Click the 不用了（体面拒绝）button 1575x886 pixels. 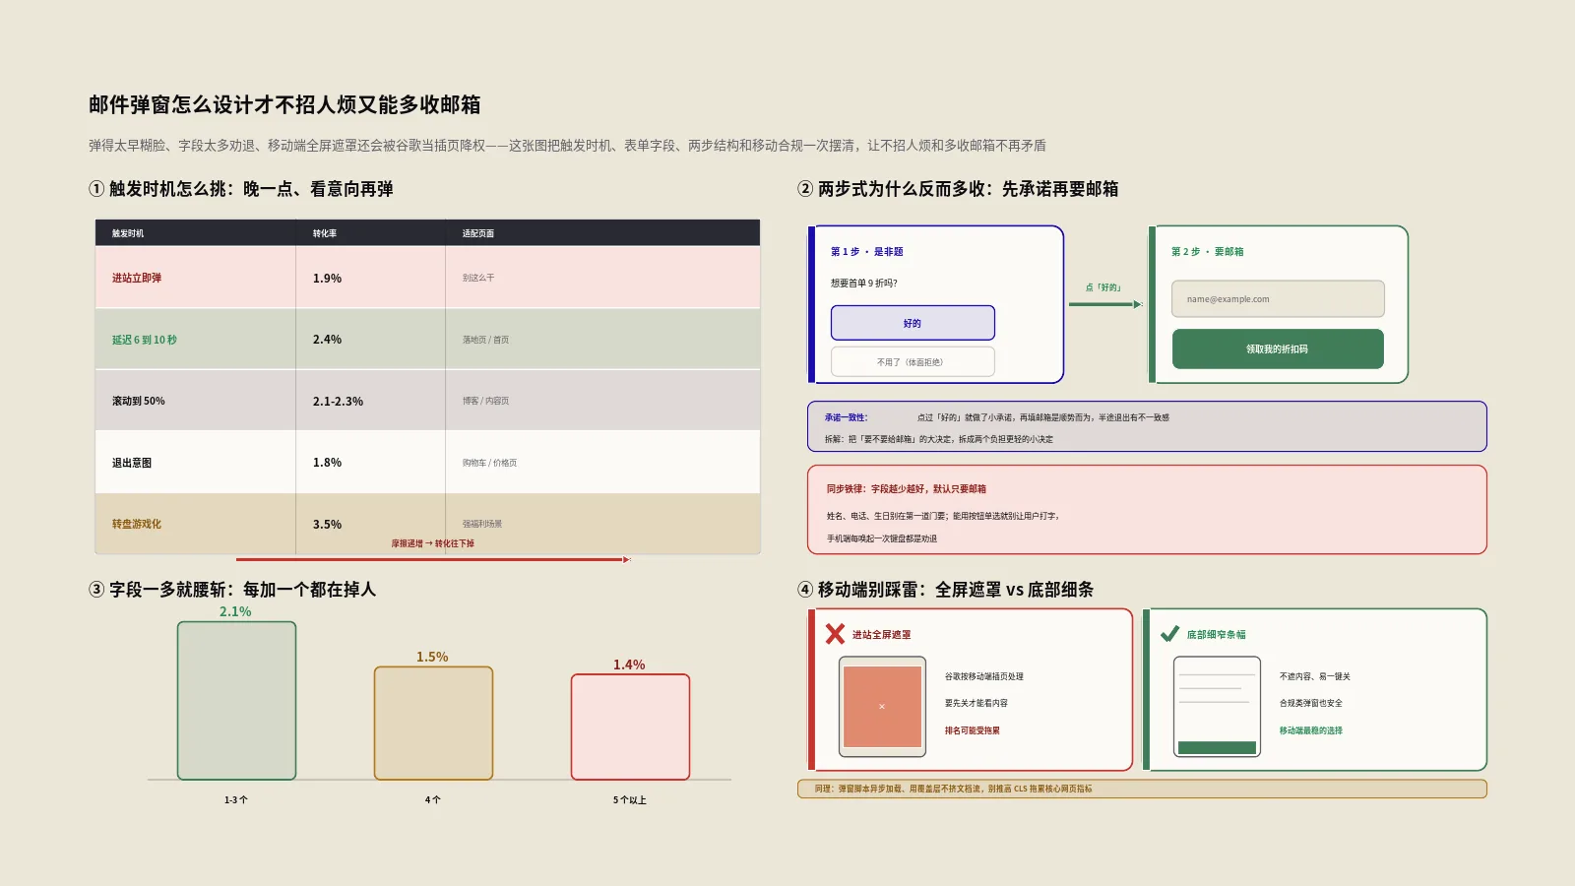pos(913,361)
